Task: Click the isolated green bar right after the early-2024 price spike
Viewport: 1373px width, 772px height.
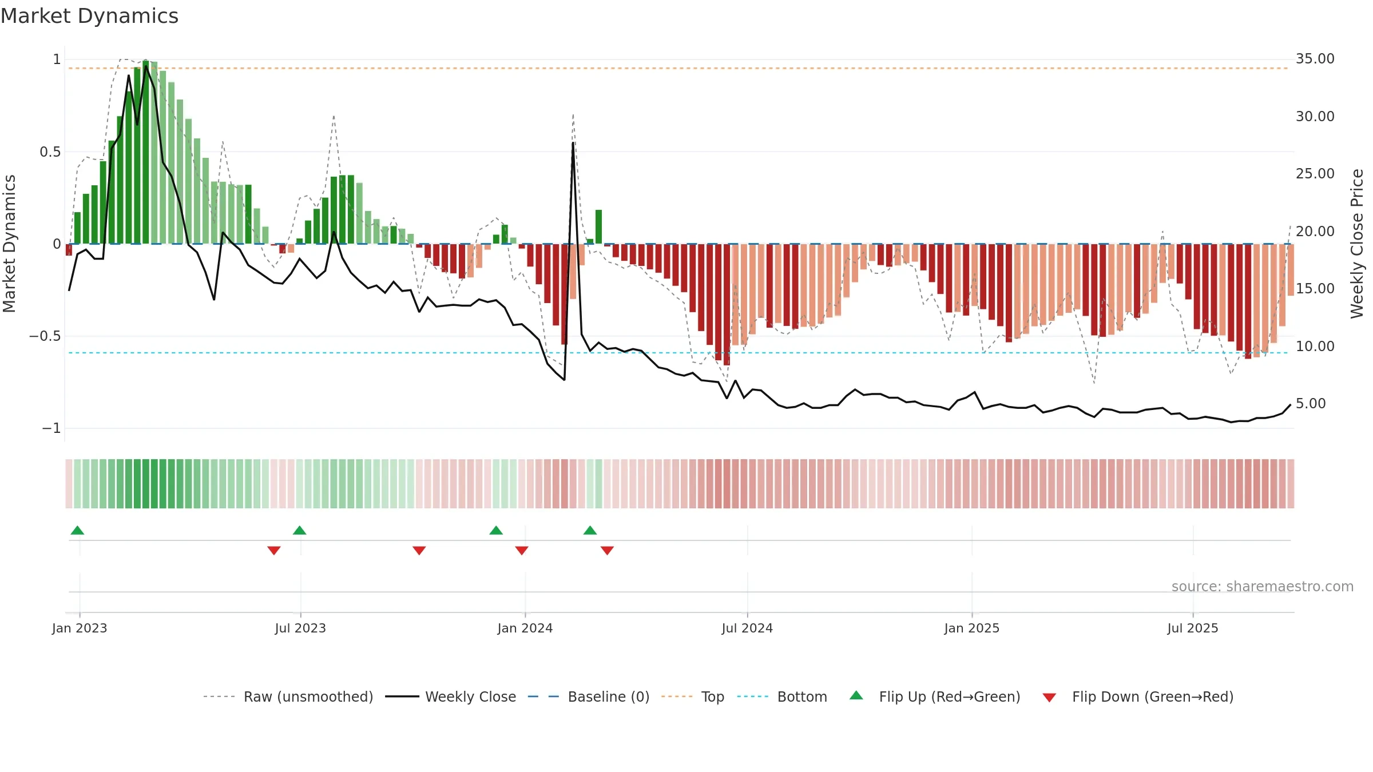Action: pos(598,227)
